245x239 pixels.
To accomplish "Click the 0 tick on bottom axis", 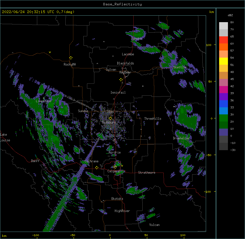I will click(x=110, y=235).
